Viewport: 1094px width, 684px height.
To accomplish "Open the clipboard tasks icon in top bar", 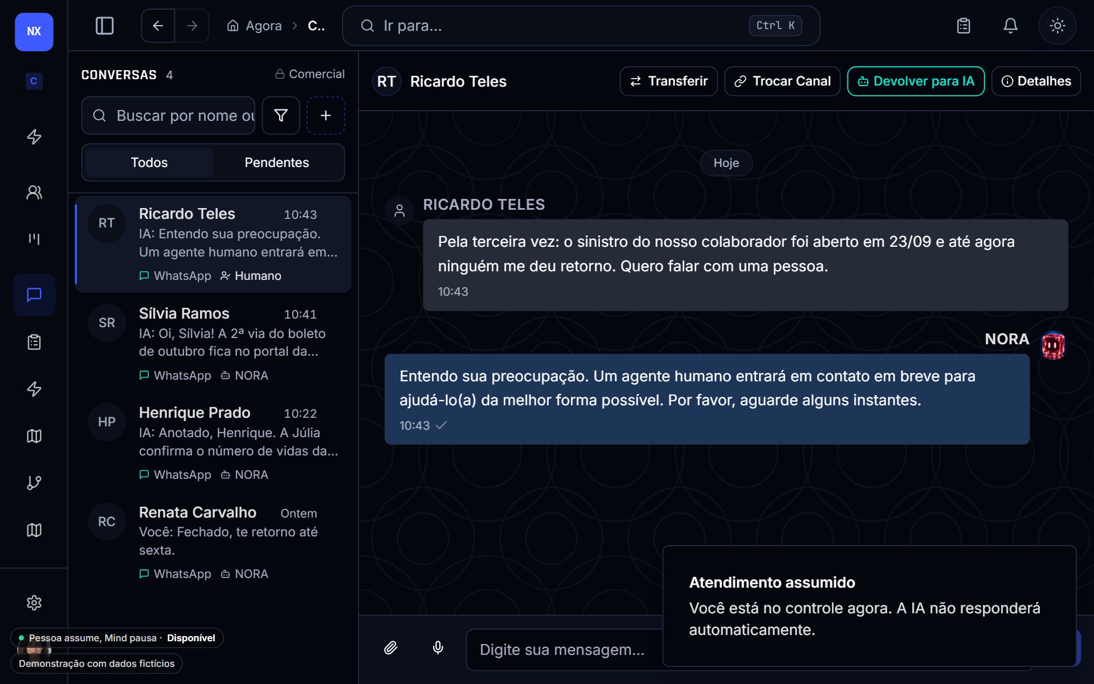I will tap(963, 26).
